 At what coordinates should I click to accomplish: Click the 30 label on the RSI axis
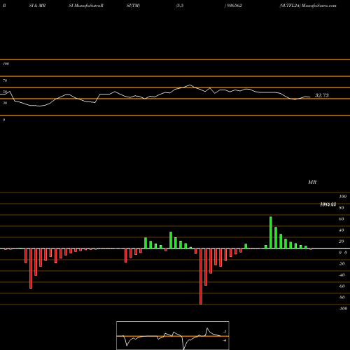5,103
